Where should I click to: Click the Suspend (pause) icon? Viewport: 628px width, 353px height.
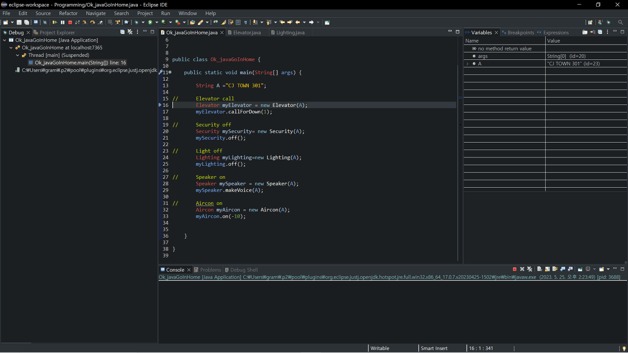pyautogui.click(x=62, y=23)
